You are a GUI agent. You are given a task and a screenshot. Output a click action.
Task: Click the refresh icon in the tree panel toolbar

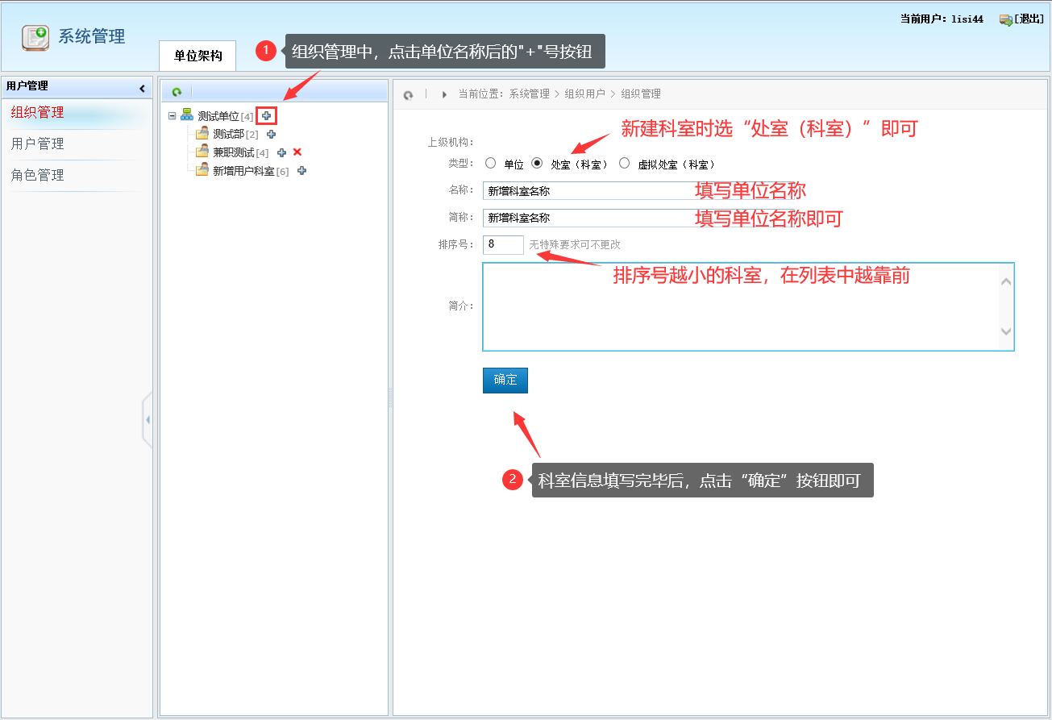[x=177, y=93]
